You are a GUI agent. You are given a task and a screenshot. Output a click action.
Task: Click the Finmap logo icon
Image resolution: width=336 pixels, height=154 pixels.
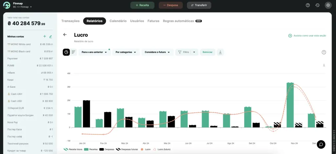[7, 5]
